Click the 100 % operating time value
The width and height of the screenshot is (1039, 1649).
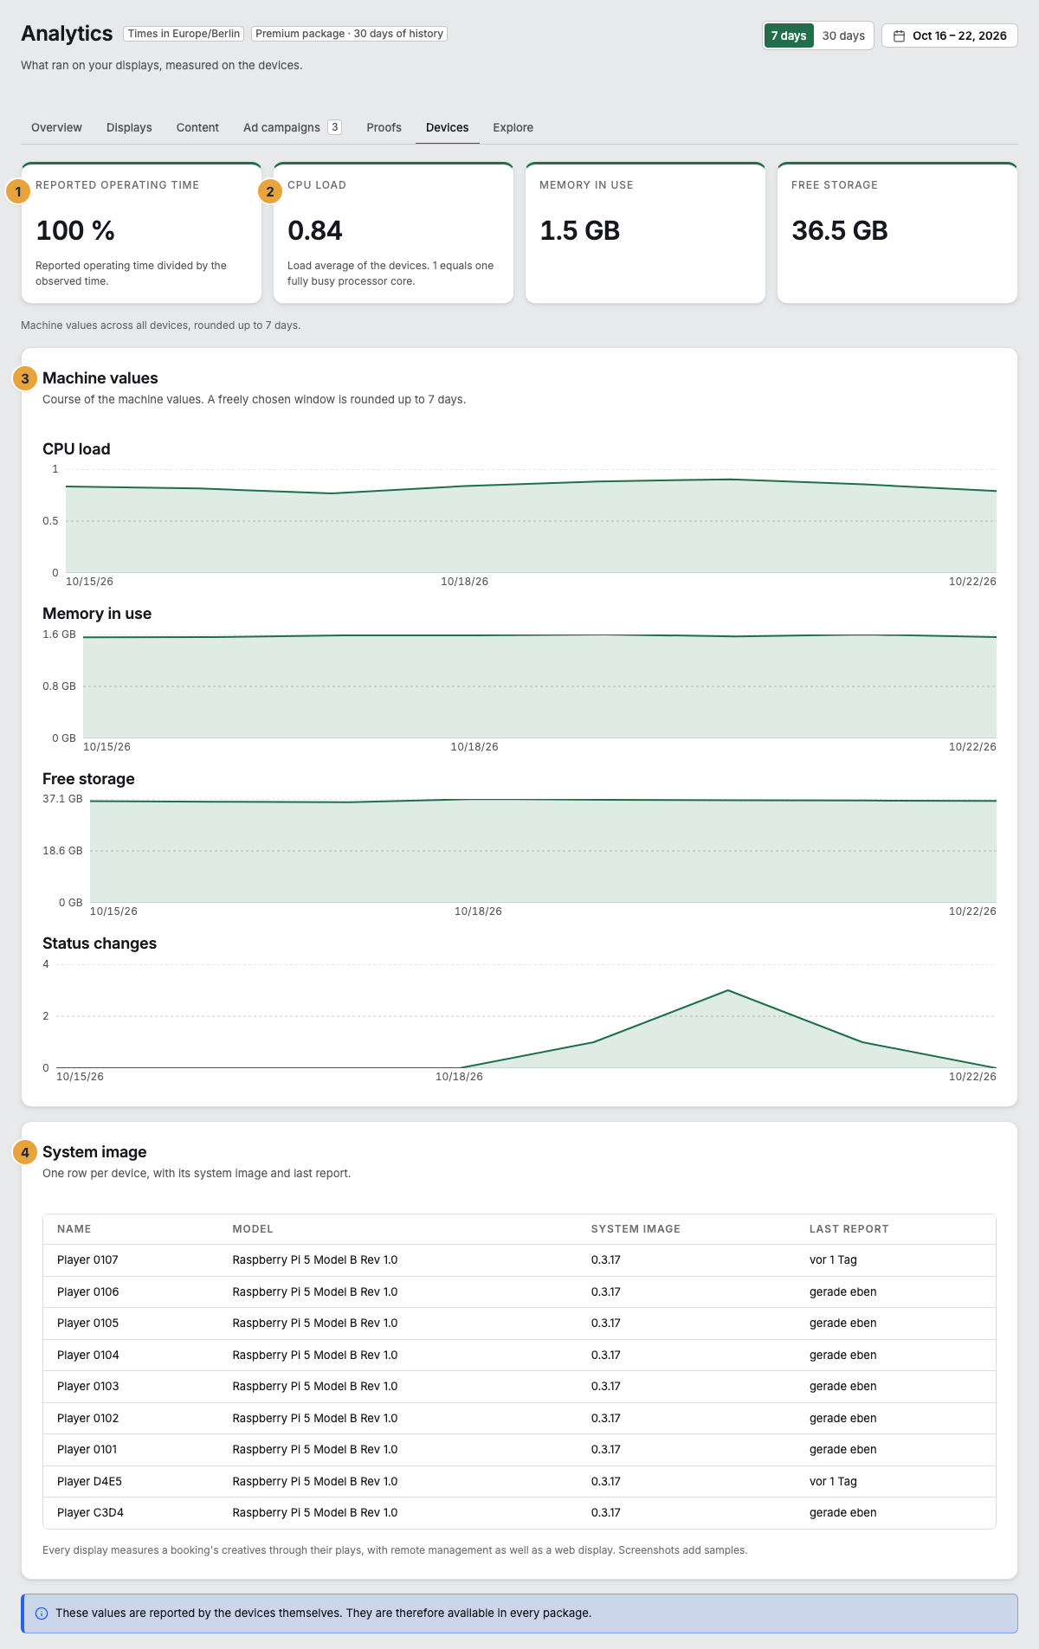[x=75, y=231]
